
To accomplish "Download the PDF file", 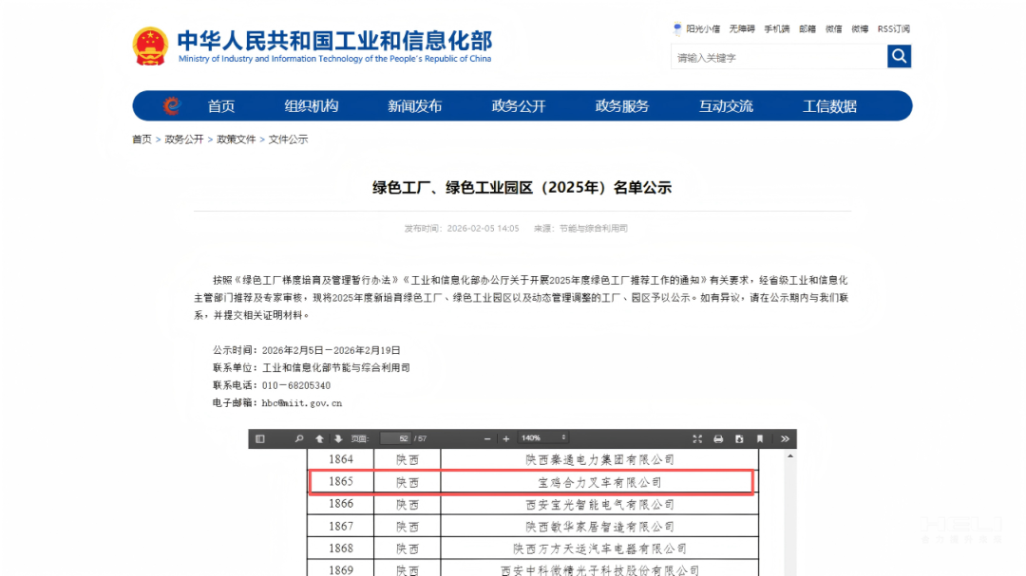I will click(x=738, y=439).
